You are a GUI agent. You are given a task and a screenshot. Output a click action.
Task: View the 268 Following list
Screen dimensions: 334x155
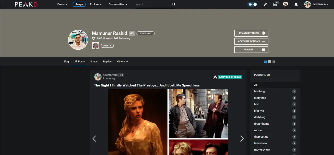tap(122, 38)
